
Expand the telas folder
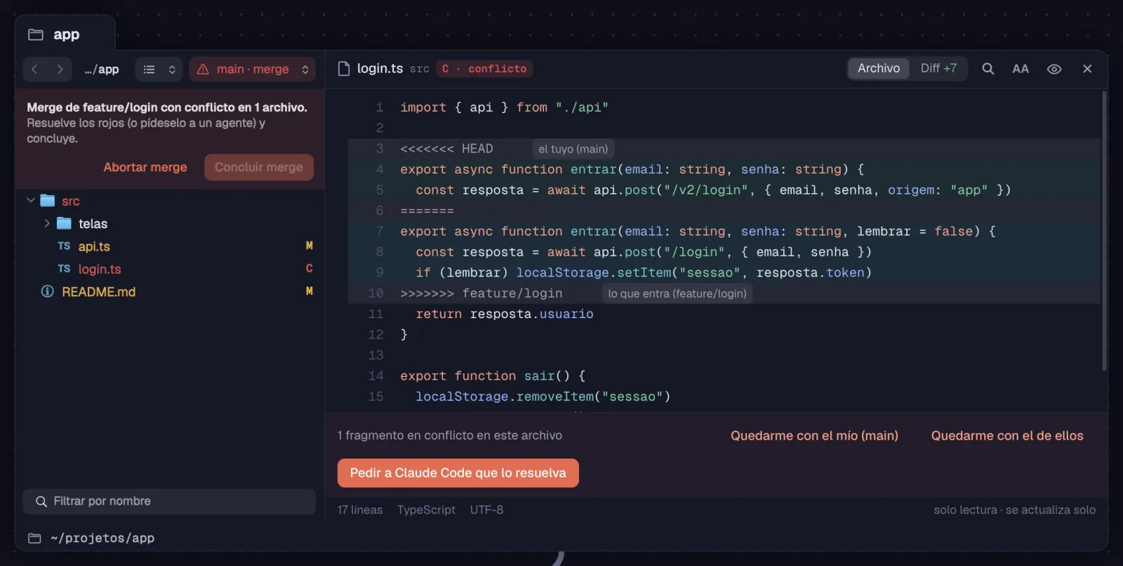47,223
